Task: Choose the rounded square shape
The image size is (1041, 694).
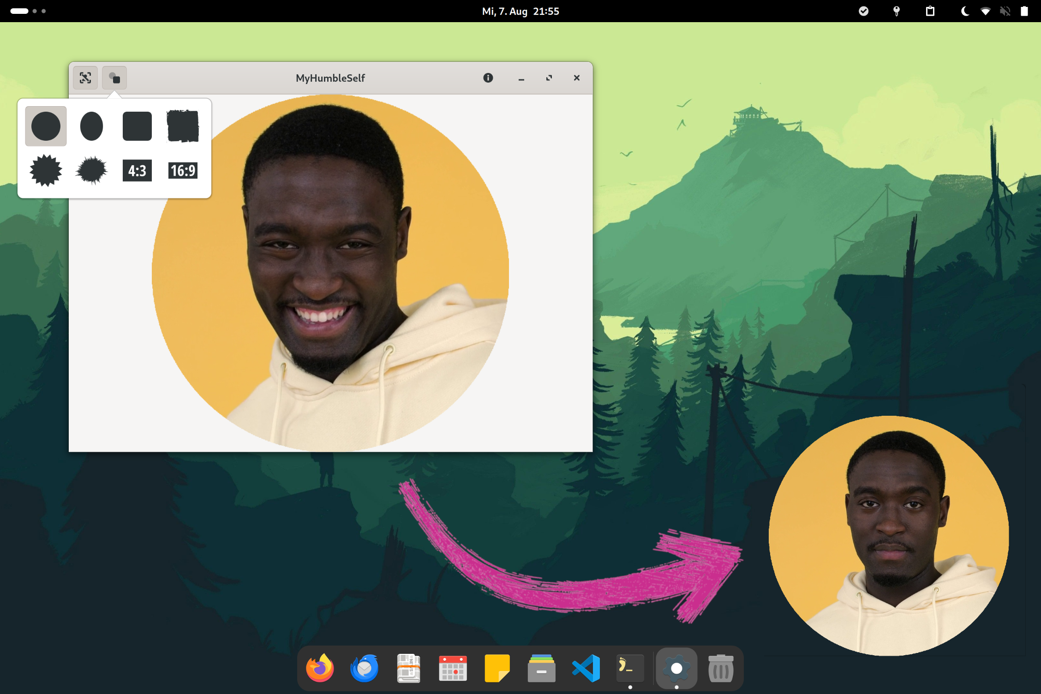Action: click(137, 126)
